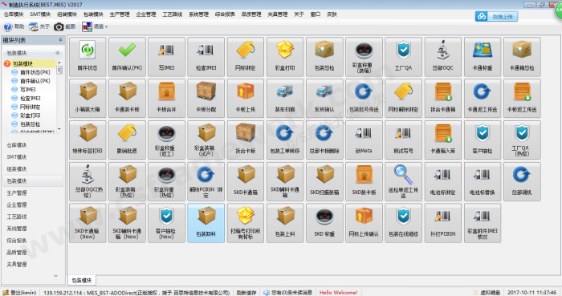Open the 夹具管理 menu
562x296 pixels.
(x=278, y=14)
